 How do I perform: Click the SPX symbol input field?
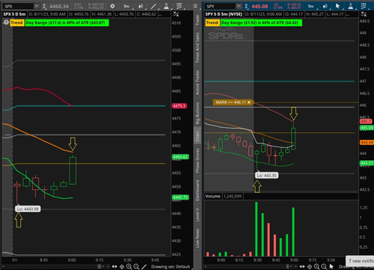18,6
